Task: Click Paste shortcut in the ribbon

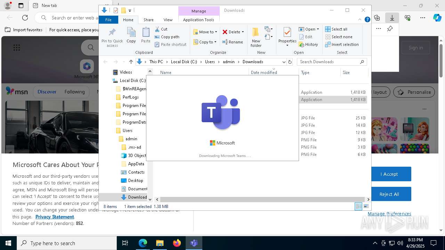Action: coord(171,44)
